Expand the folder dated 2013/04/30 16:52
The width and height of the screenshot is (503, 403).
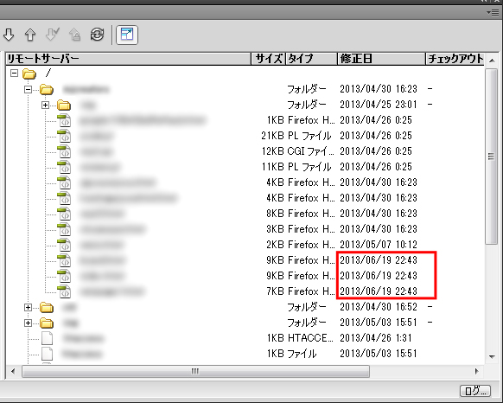click(x=29, y=307)
